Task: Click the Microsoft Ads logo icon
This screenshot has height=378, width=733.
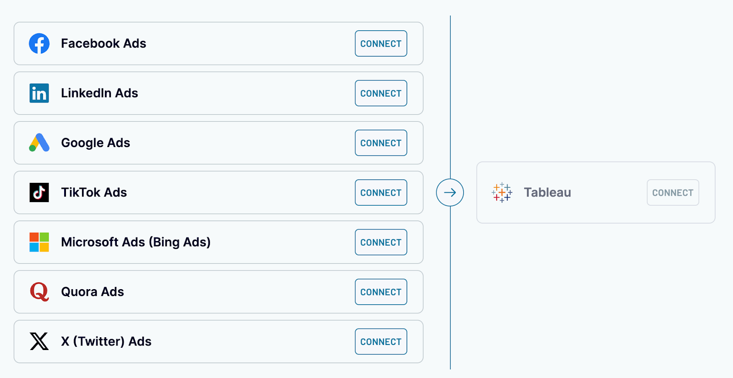Action: click(39, 242)
